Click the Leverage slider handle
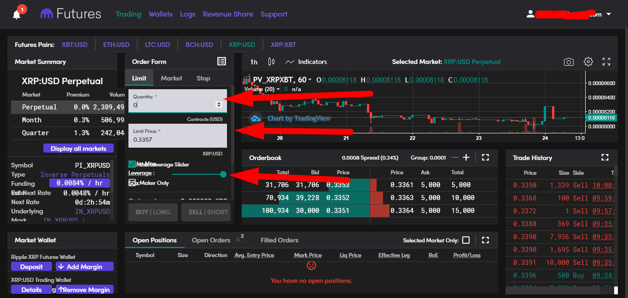Viewport: 628px width, 298px height. pyautogui.click(x=223, y=174)
